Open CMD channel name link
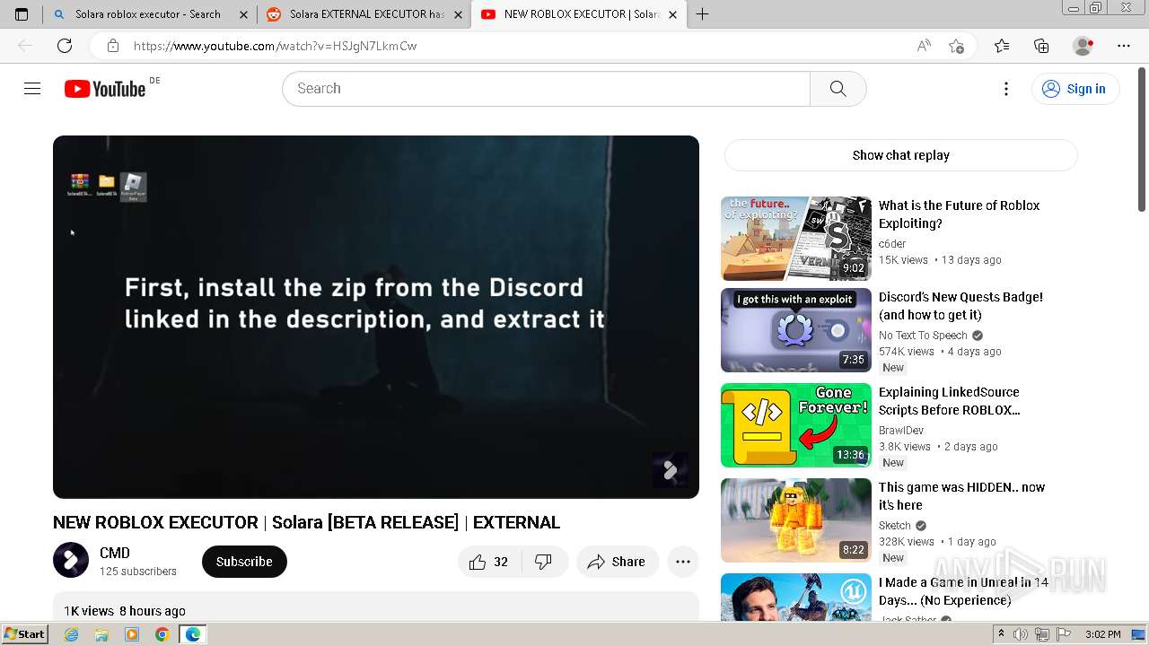 [x=115, y=553]
